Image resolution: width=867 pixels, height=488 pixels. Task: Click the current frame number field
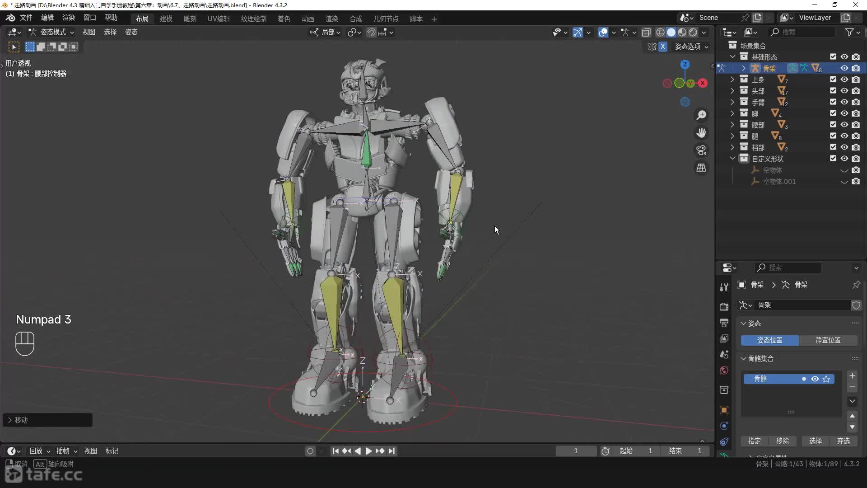pos(576,451)
